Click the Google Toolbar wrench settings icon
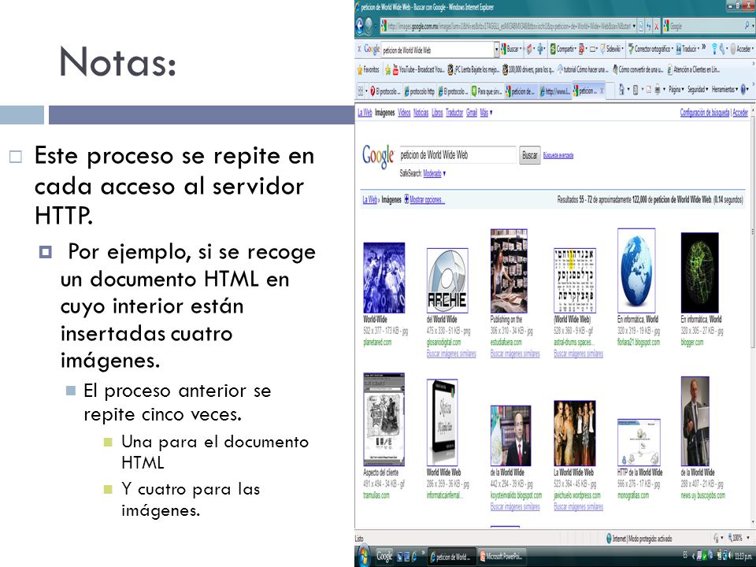Viewport: 756px width, 567px height. point(722,49)
